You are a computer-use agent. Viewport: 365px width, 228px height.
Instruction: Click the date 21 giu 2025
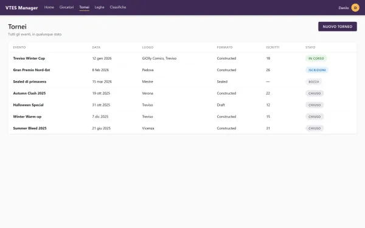pyautogui.click(x=101, y=128)
